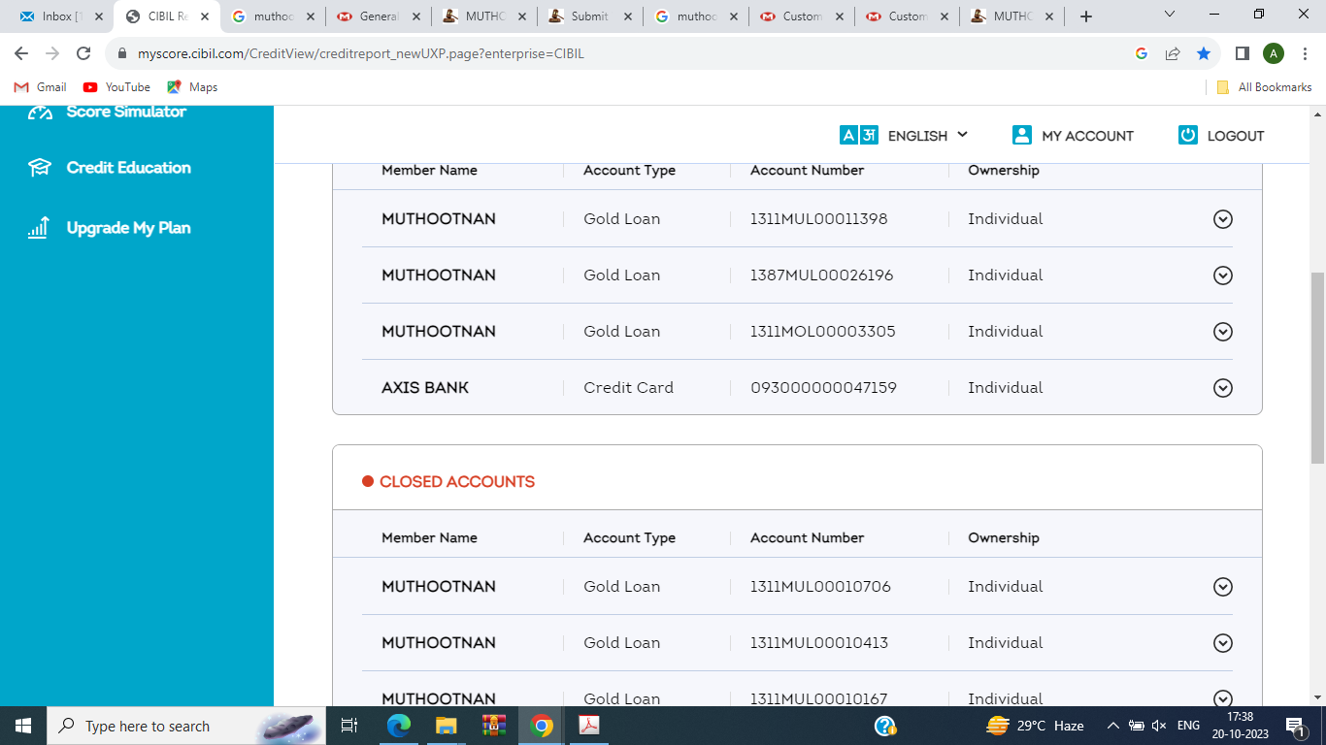Click the Credit Education graduation cap icon
The image size is (1326, 745).
[x=40, y=168]
